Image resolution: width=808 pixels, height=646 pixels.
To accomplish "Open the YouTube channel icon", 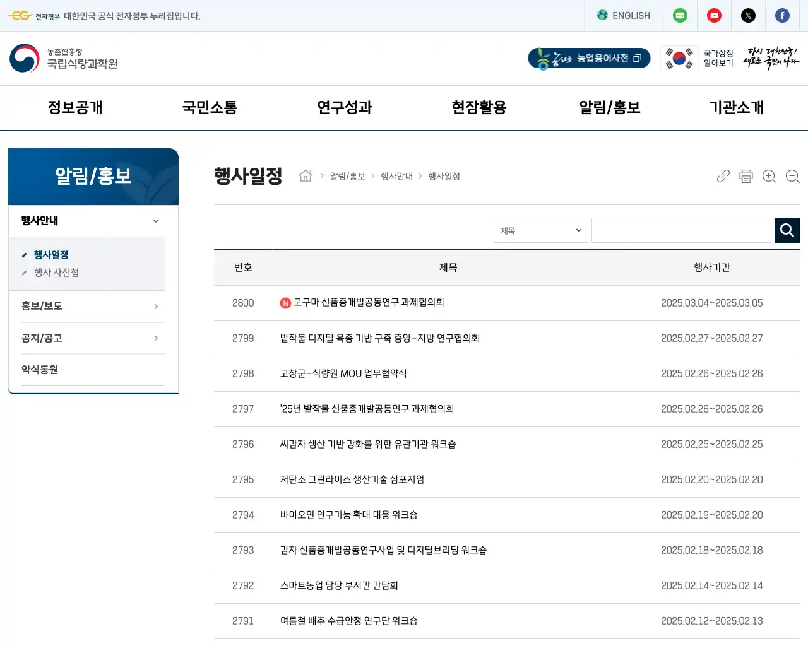I will point(714,16).
